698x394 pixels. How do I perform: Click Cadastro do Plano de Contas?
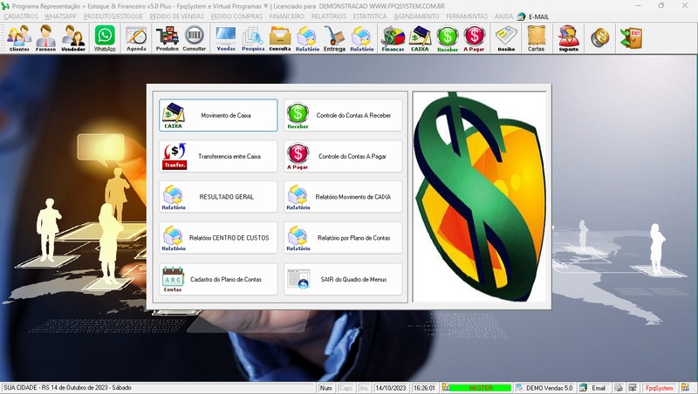218,279
